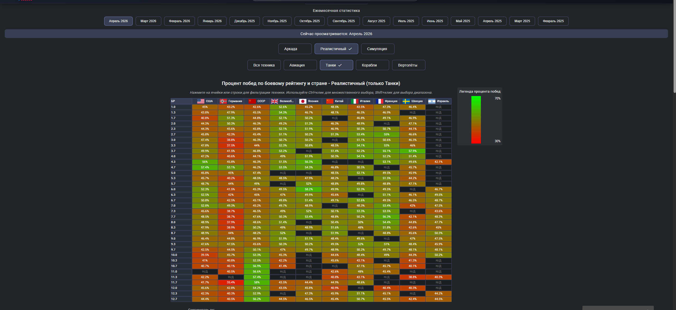Select the battle rating 11.7 row
This screenshot has height=310, width=676.
point(311,283)
